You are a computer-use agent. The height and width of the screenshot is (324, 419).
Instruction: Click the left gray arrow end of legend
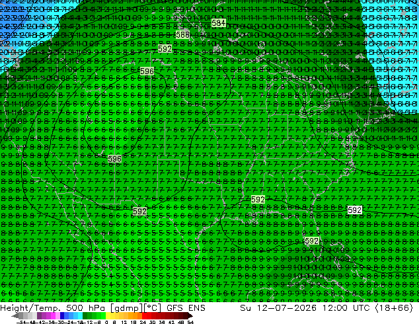point(15,316)
